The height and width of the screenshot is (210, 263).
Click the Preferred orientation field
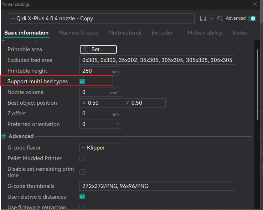(x=100, y=124)
